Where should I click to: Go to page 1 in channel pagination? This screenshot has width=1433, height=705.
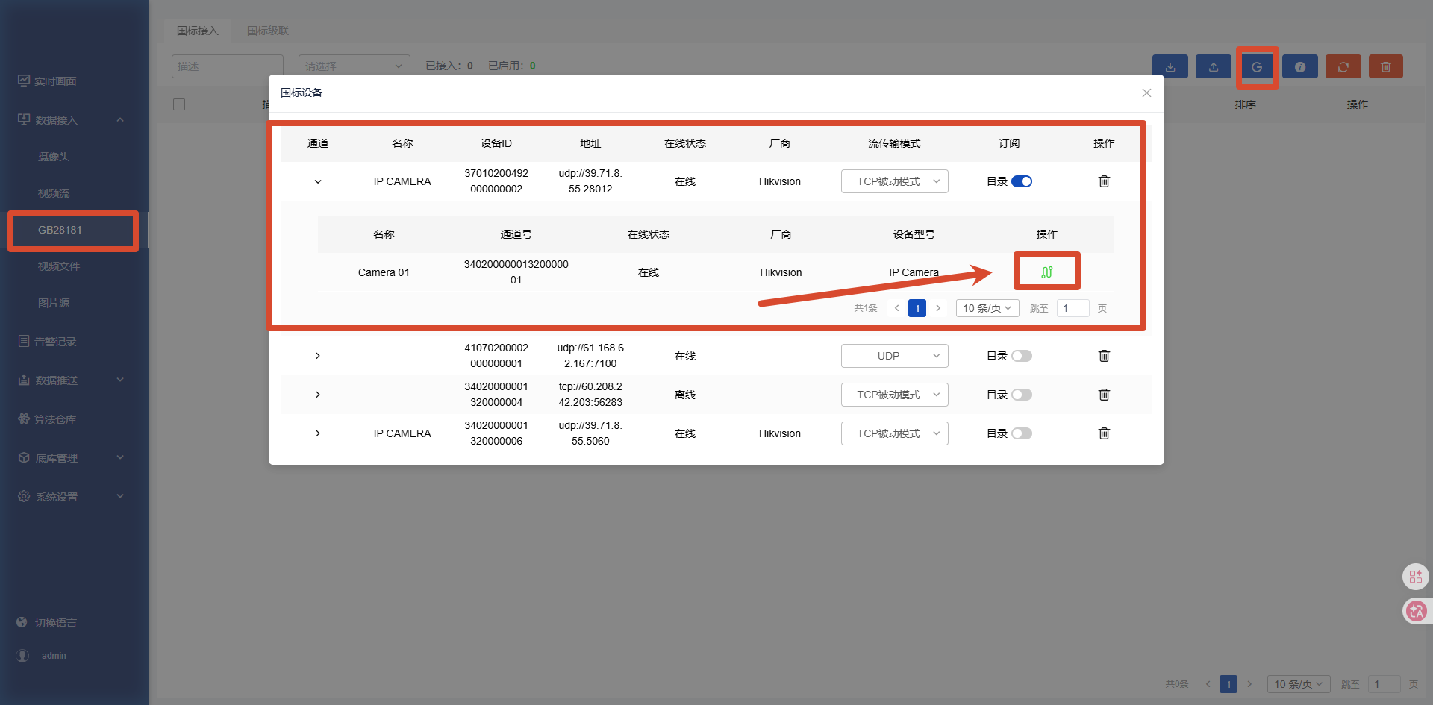point(917,308)
